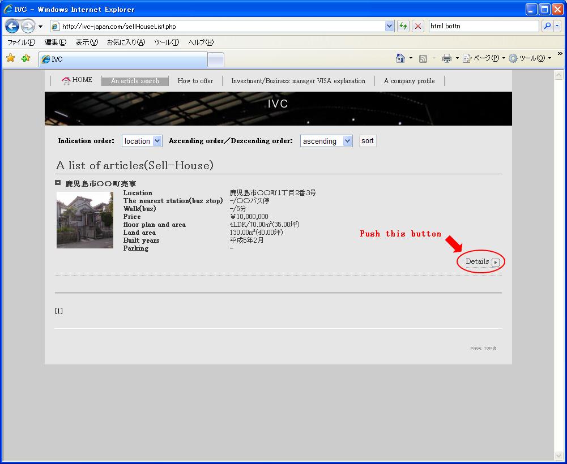Go to How to offer page
Image resolution: width=567 pixels, height=464 pixels.
pos(195,81)
